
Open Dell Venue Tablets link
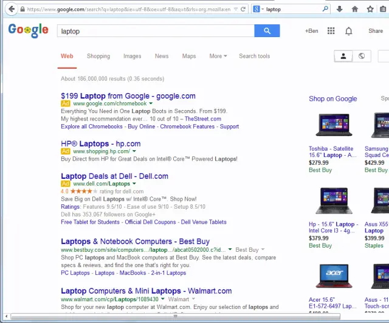204,222
